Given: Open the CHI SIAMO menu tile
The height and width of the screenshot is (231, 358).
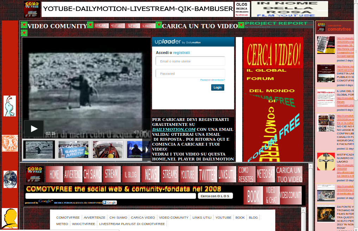Looking at the screenshot, I should (x=93, y=174).
